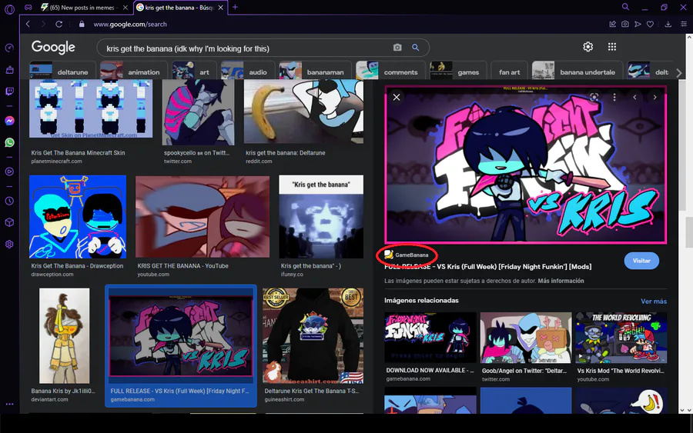693x433 pixels.
Task: Open browser settings gear in the sidebar
Action: coord(9,244)
